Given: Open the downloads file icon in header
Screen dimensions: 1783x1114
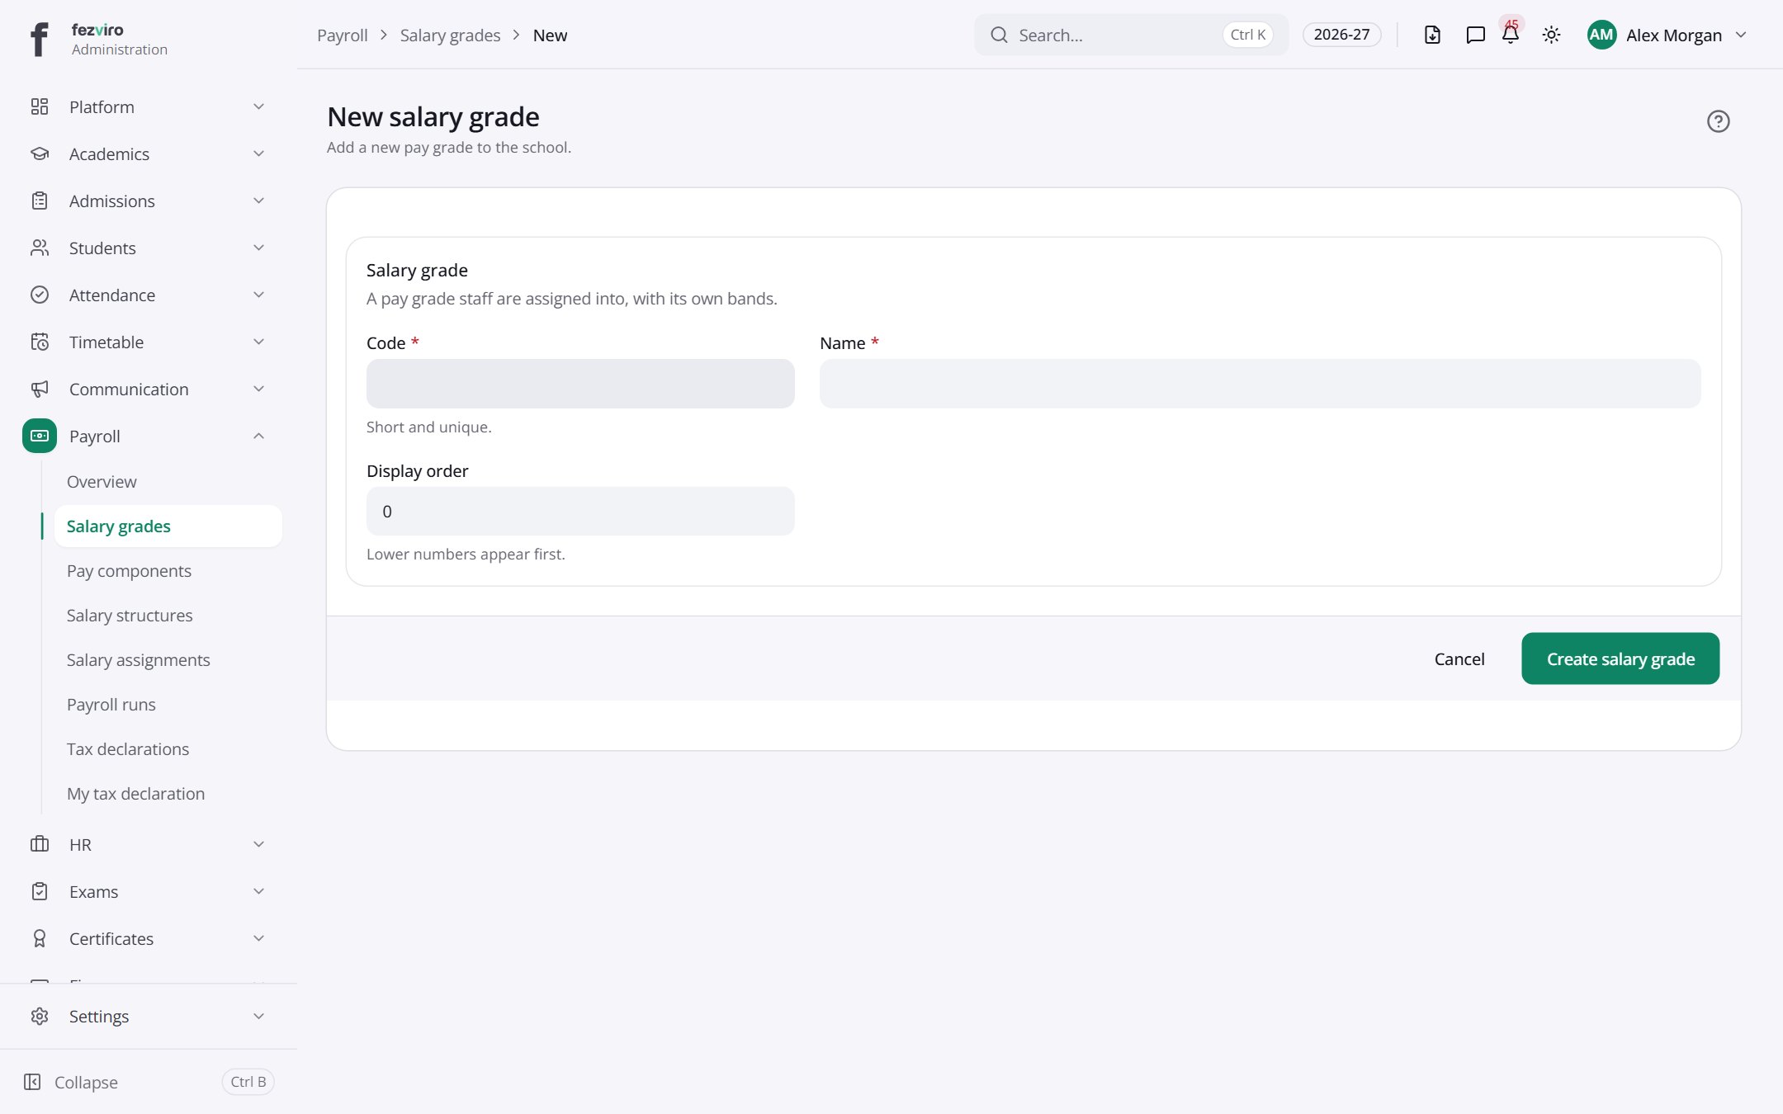Looking at the screenshot, I should 1432,35.
